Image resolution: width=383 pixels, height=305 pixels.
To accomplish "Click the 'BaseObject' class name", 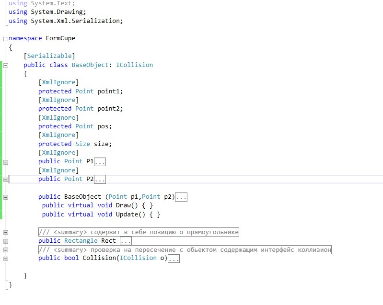I will click(x=90, y=65).
